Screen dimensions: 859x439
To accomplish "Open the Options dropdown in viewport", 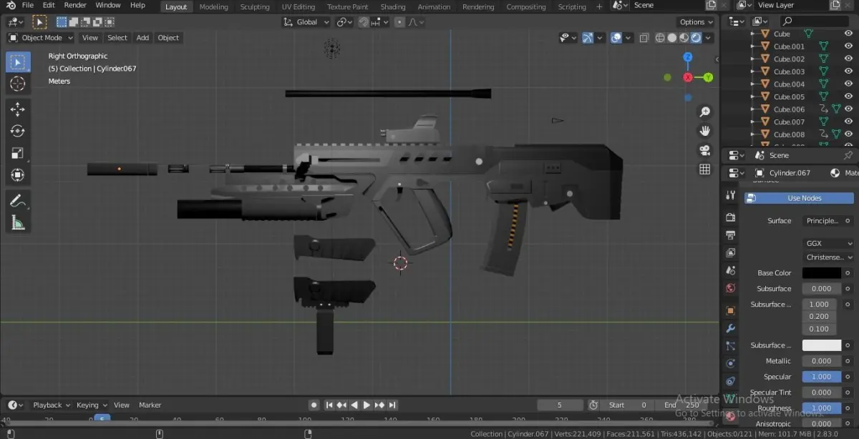I will click(x=696, y=22).
